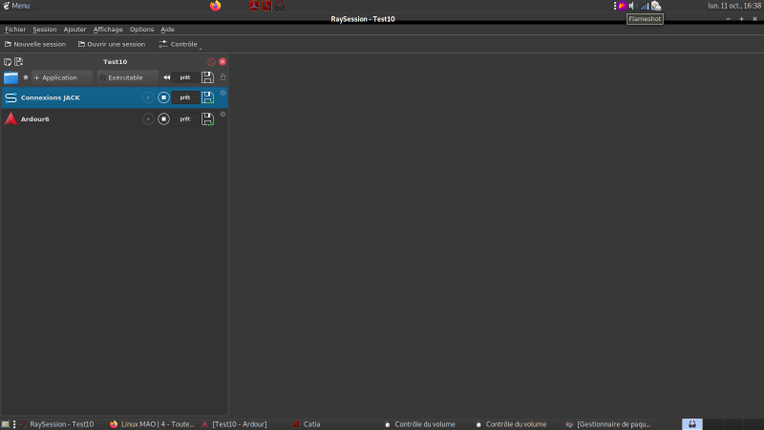
Task: Start the Ardour6 client
Action: (148, 118)
